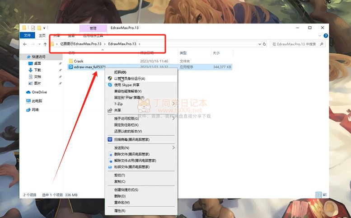
Task: Refresh the folder view
Action: [264, 44]
